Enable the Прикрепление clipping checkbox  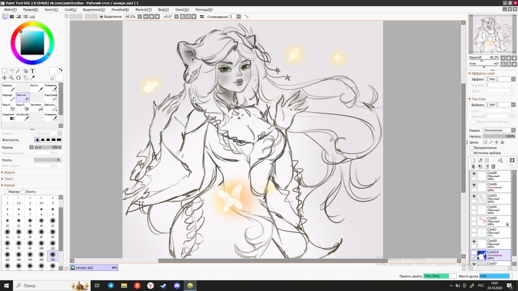point(471,148)
